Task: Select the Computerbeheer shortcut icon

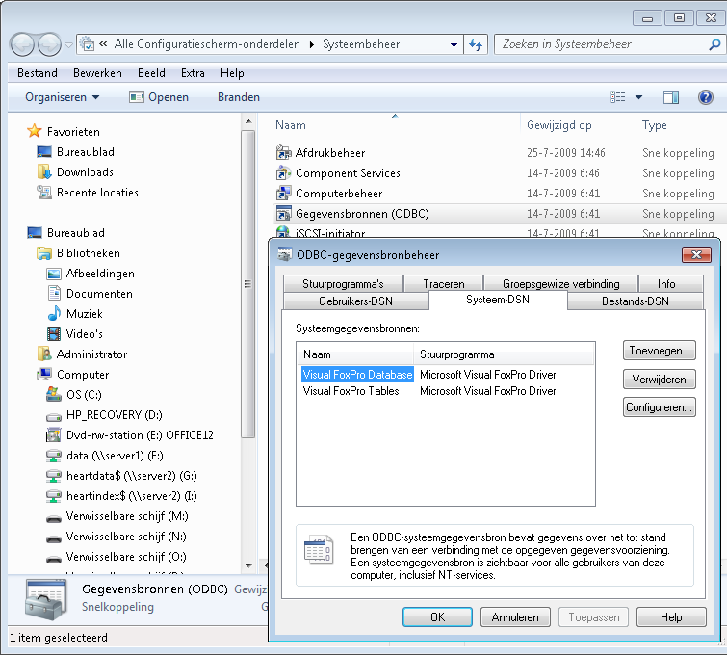Action: pos(283,193)
